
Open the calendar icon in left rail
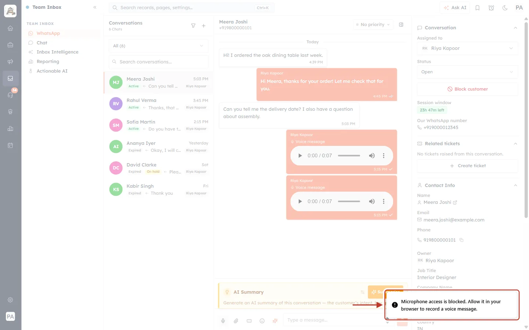pos(10,145)
